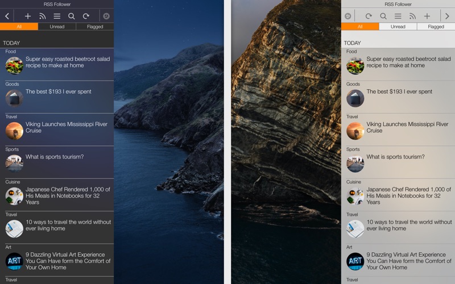The height and width of the screenshot is (284, 455).
Task: Click the search magnifier in dark window
Action: (x=72, y=16)
